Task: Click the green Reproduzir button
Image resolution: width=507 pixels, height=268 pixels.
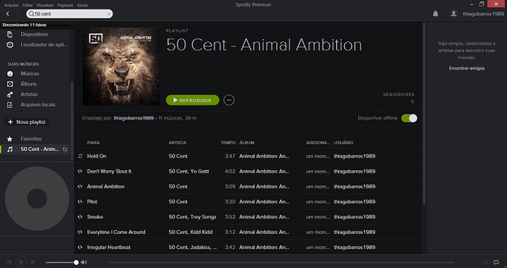Action: tap(192, 100)
